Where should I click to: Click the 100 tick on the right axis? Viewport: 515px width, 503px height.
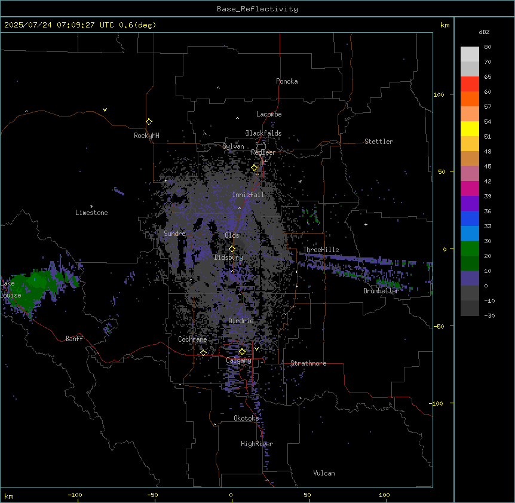[439, 94]
